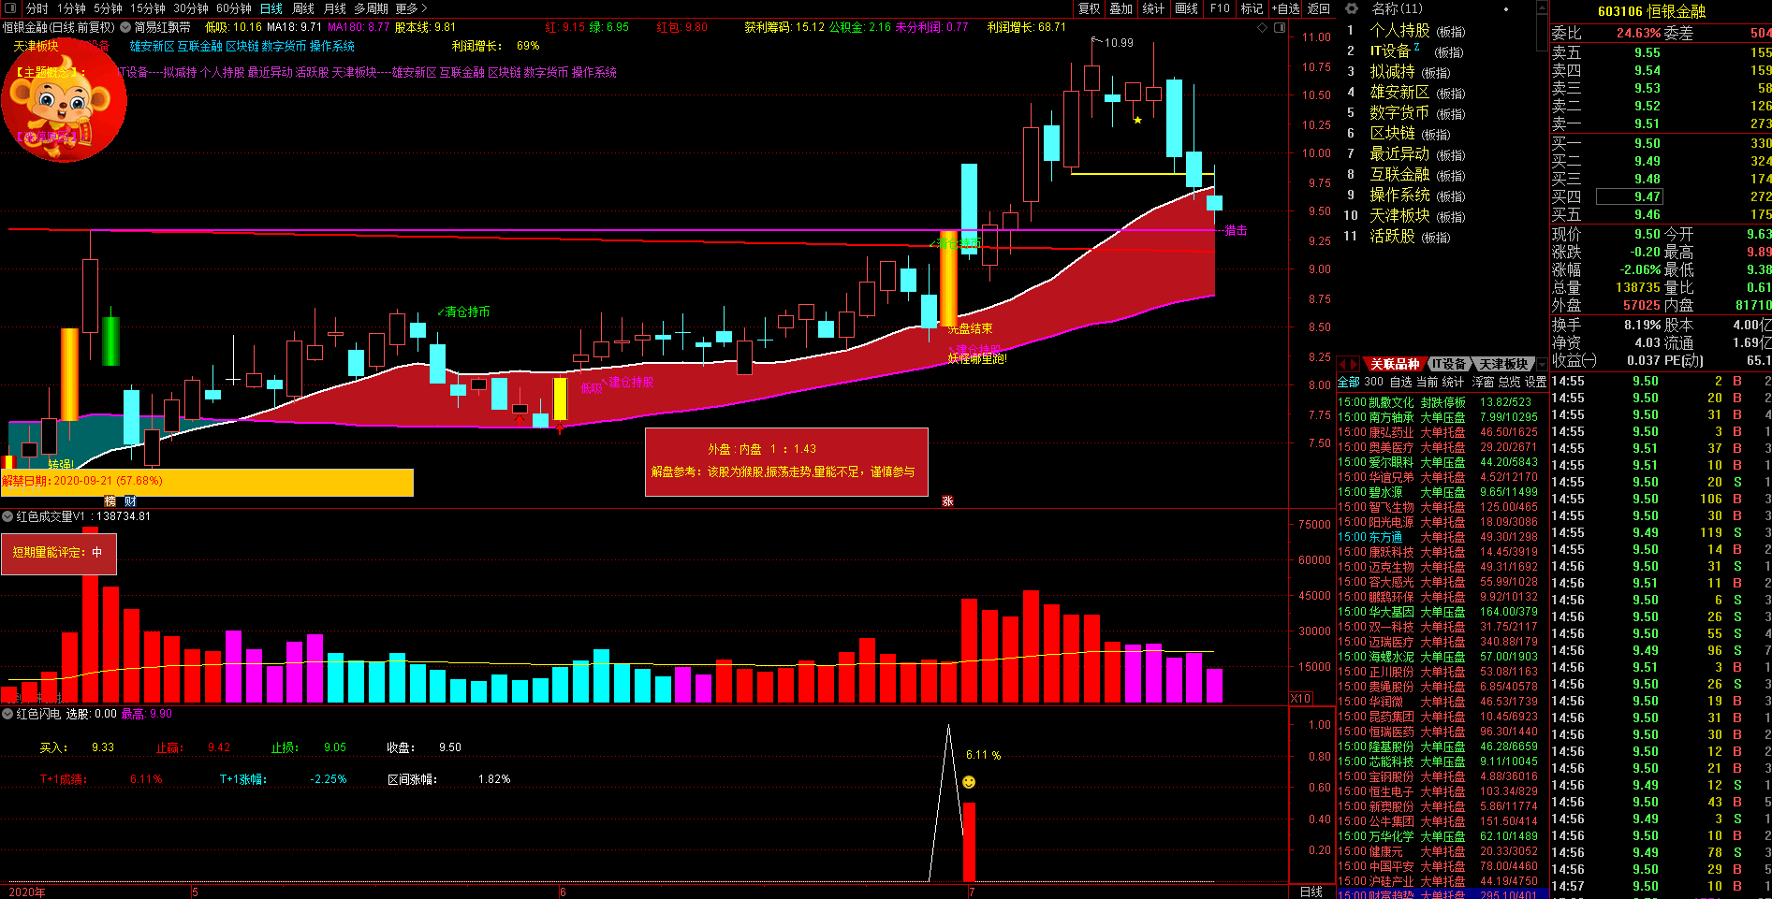
Task: Switch to 月线 monthly chart
Action: (x=334, y=8)
